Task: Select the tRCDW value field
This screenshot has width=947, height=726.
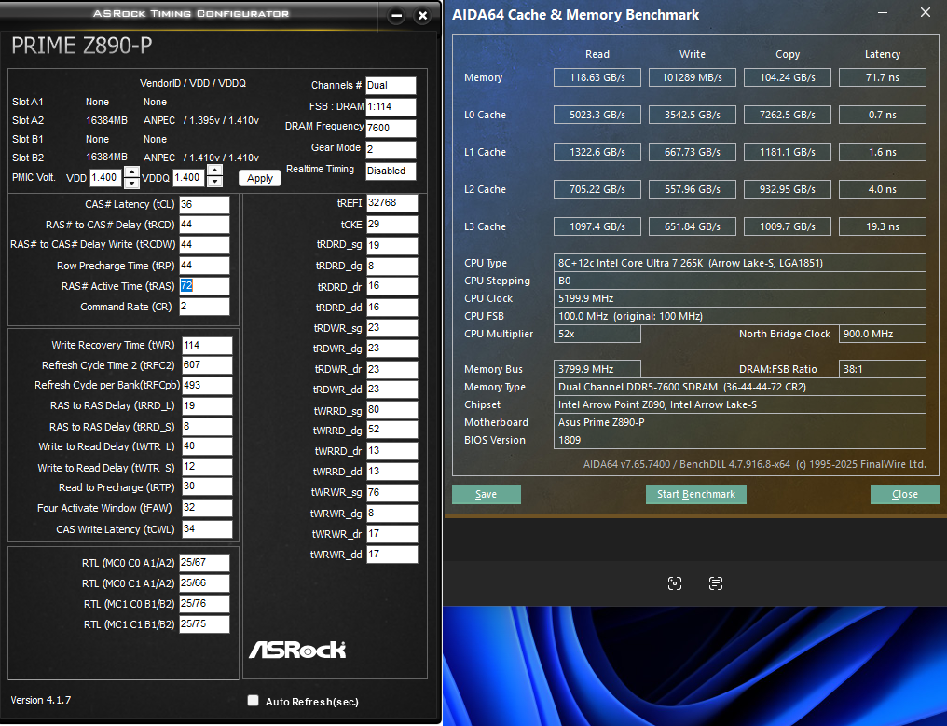Action: pos(204,244)
